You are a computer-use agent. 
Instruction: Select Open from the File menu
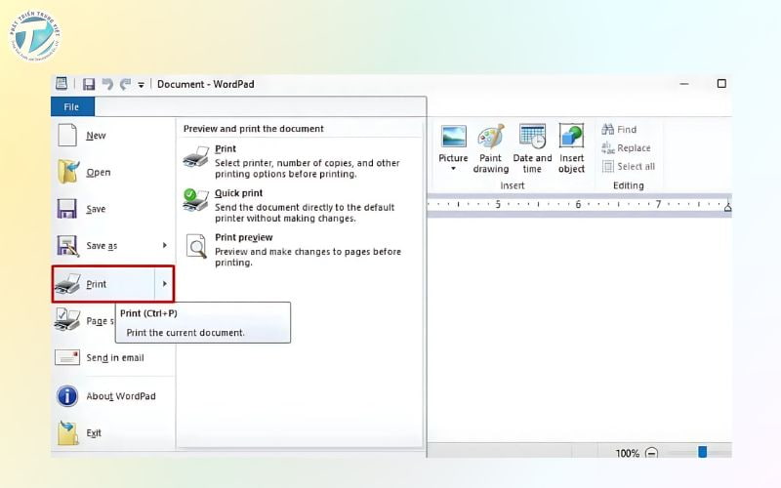click(98, 173)
